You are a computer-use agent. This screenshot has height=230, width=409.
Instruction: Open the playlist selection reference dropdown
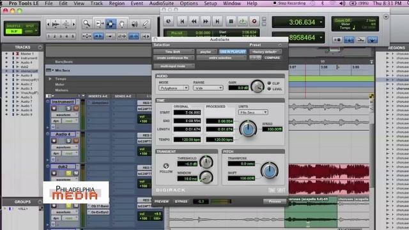click(206, 52)
